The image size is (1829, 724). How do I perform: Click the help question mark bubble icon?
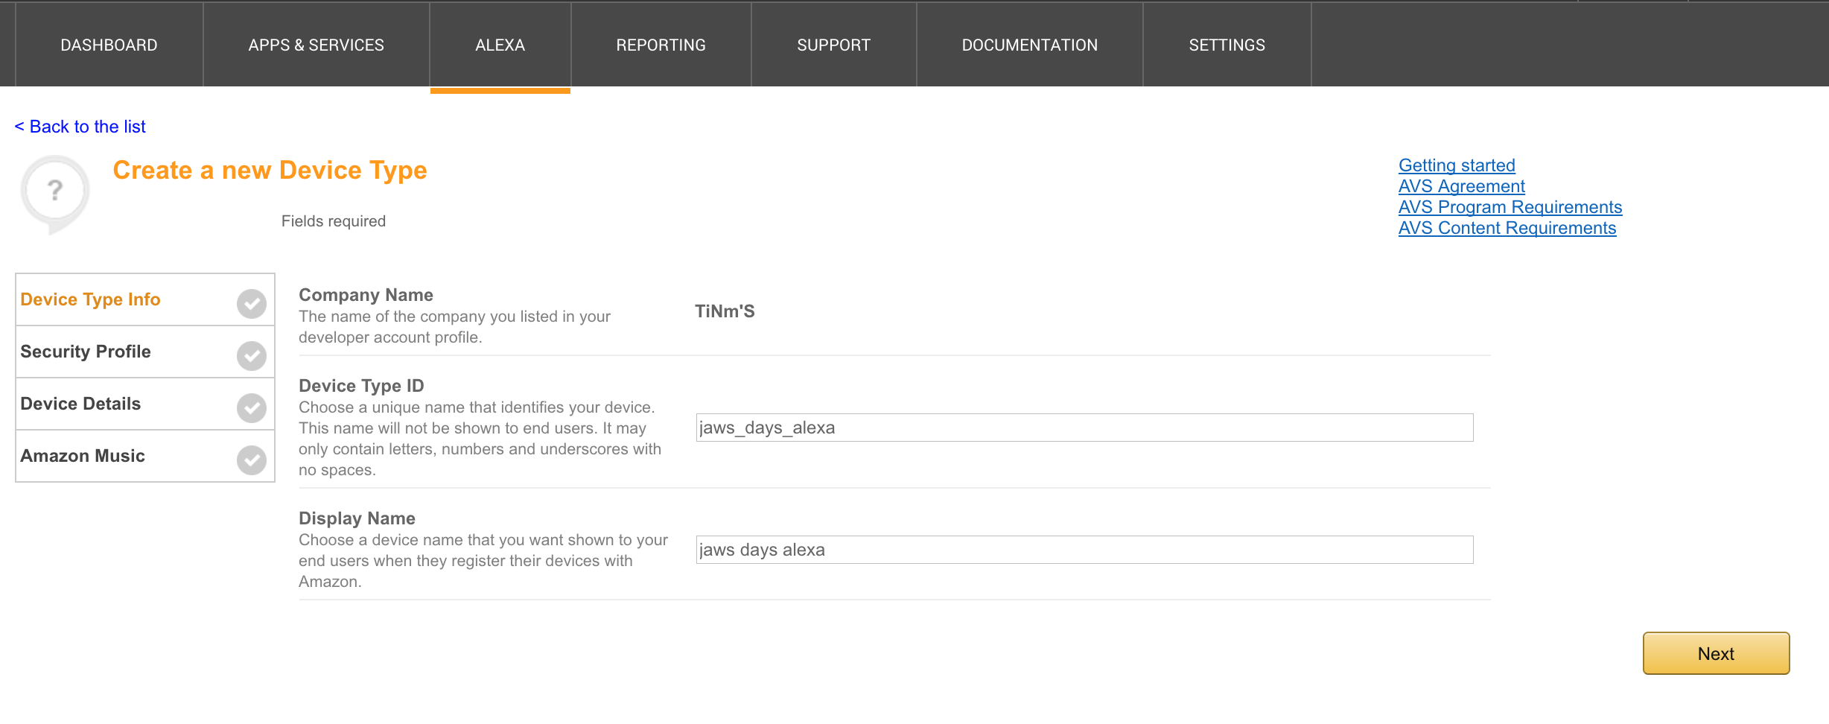(55, 194)
